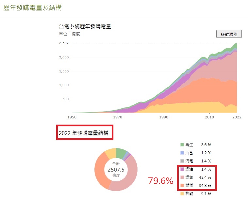
Task: Click the donut center total 2507.5
Action: coord(116,170)
